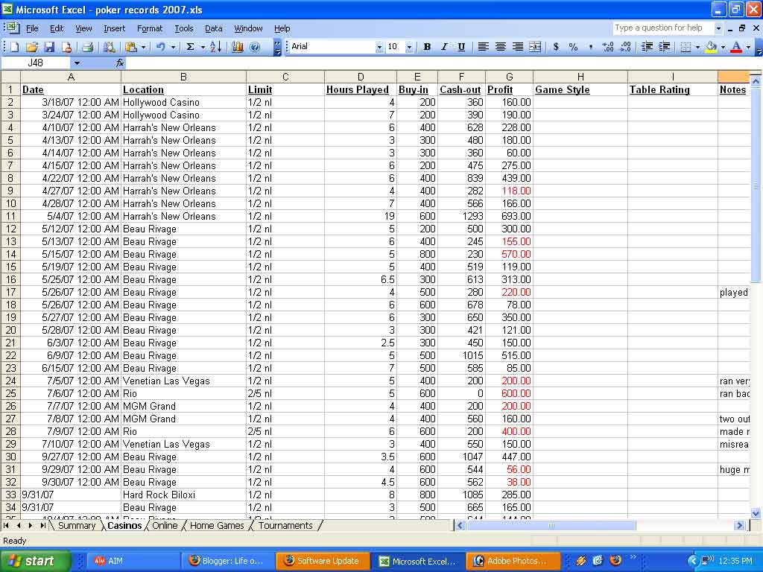763x572 pixels.
Task: Select row 11 header
Action: pyautogui.click(x=10, y=216)
